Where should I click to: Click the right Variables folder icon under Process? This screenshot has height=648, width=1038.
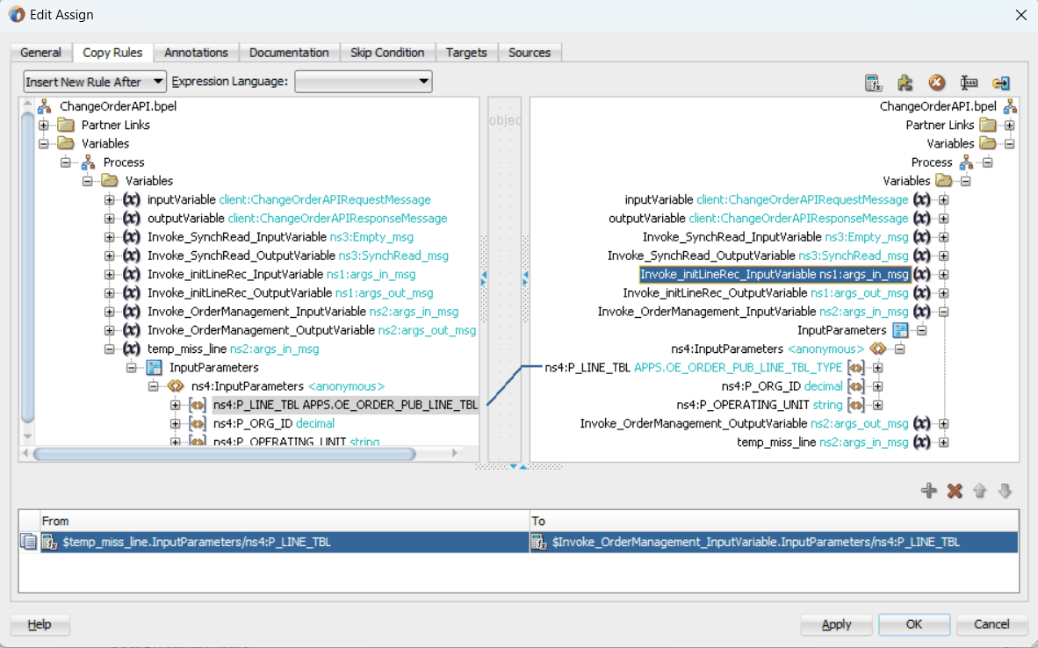point(944,181)
